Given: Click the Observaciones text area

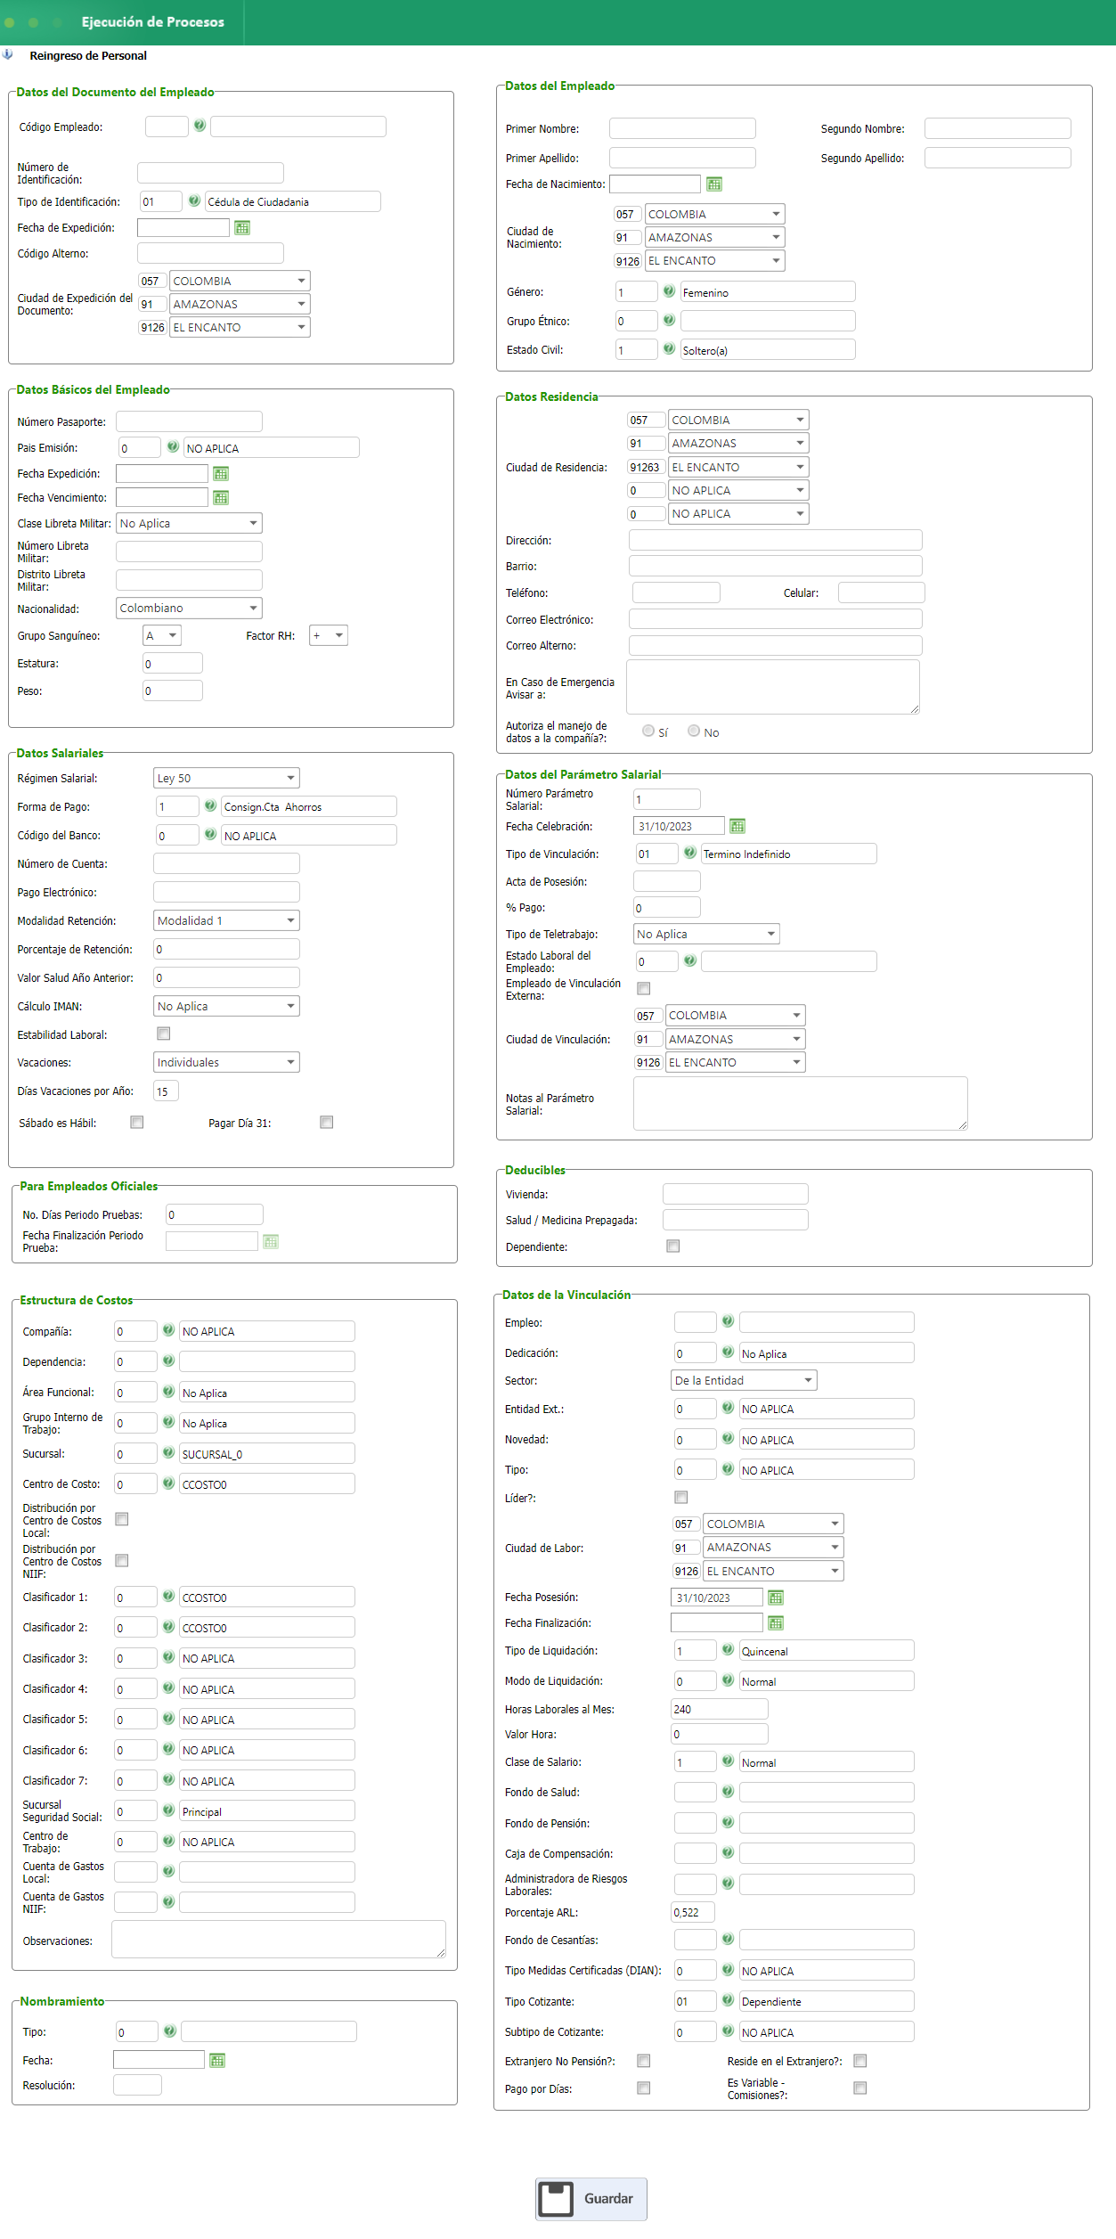Looking at the screenshot, I should point(279,1939).
